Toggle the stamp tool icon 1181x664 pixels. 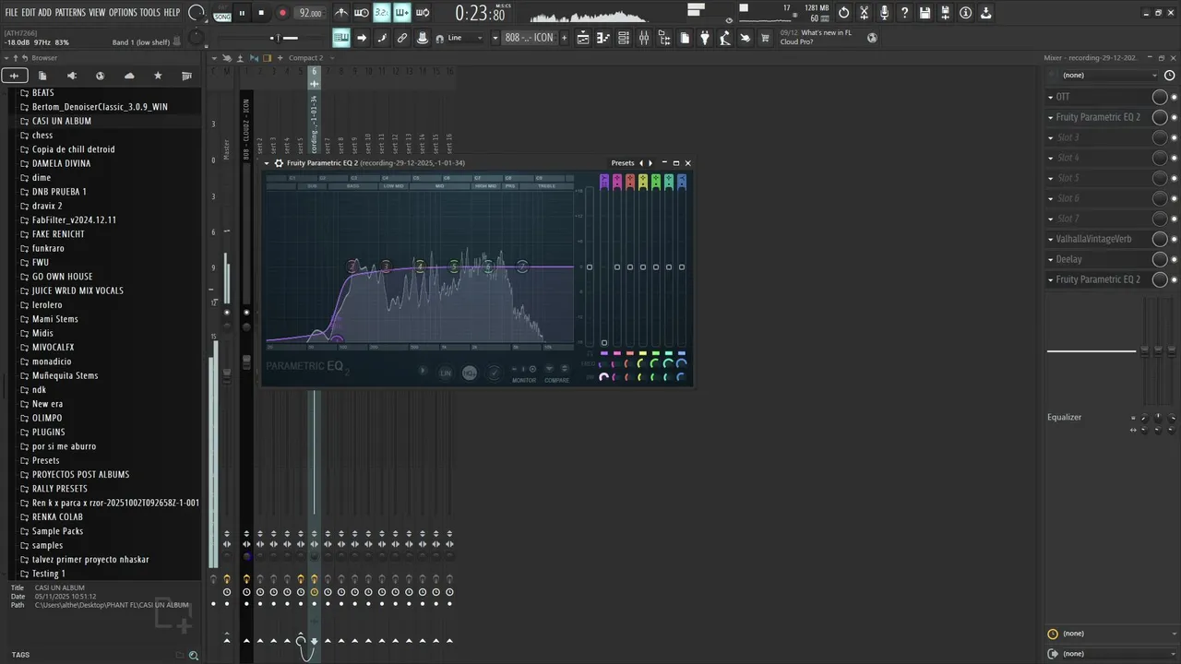423,38
